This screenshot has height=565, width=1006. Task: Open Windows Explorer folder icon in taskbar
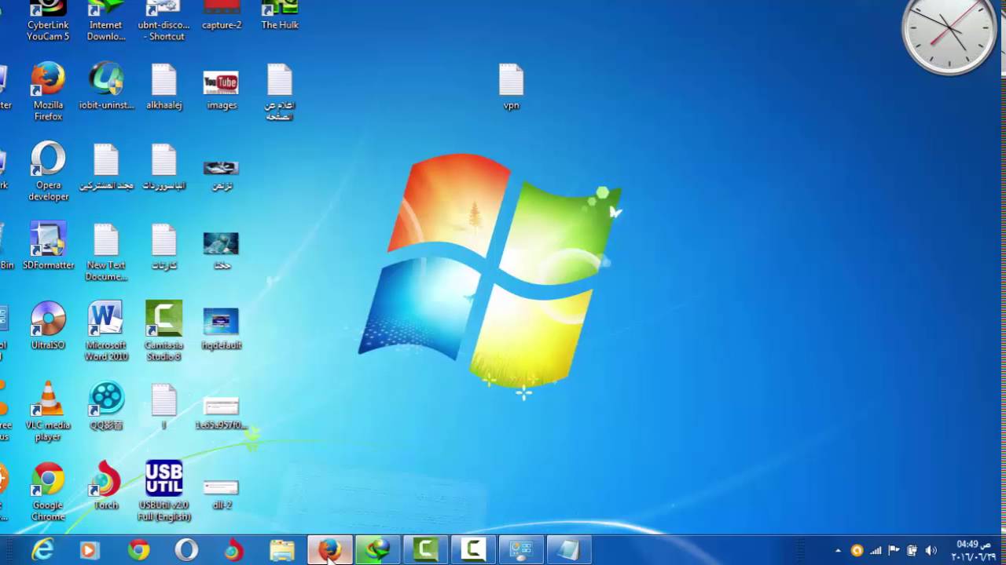[281, 550]
